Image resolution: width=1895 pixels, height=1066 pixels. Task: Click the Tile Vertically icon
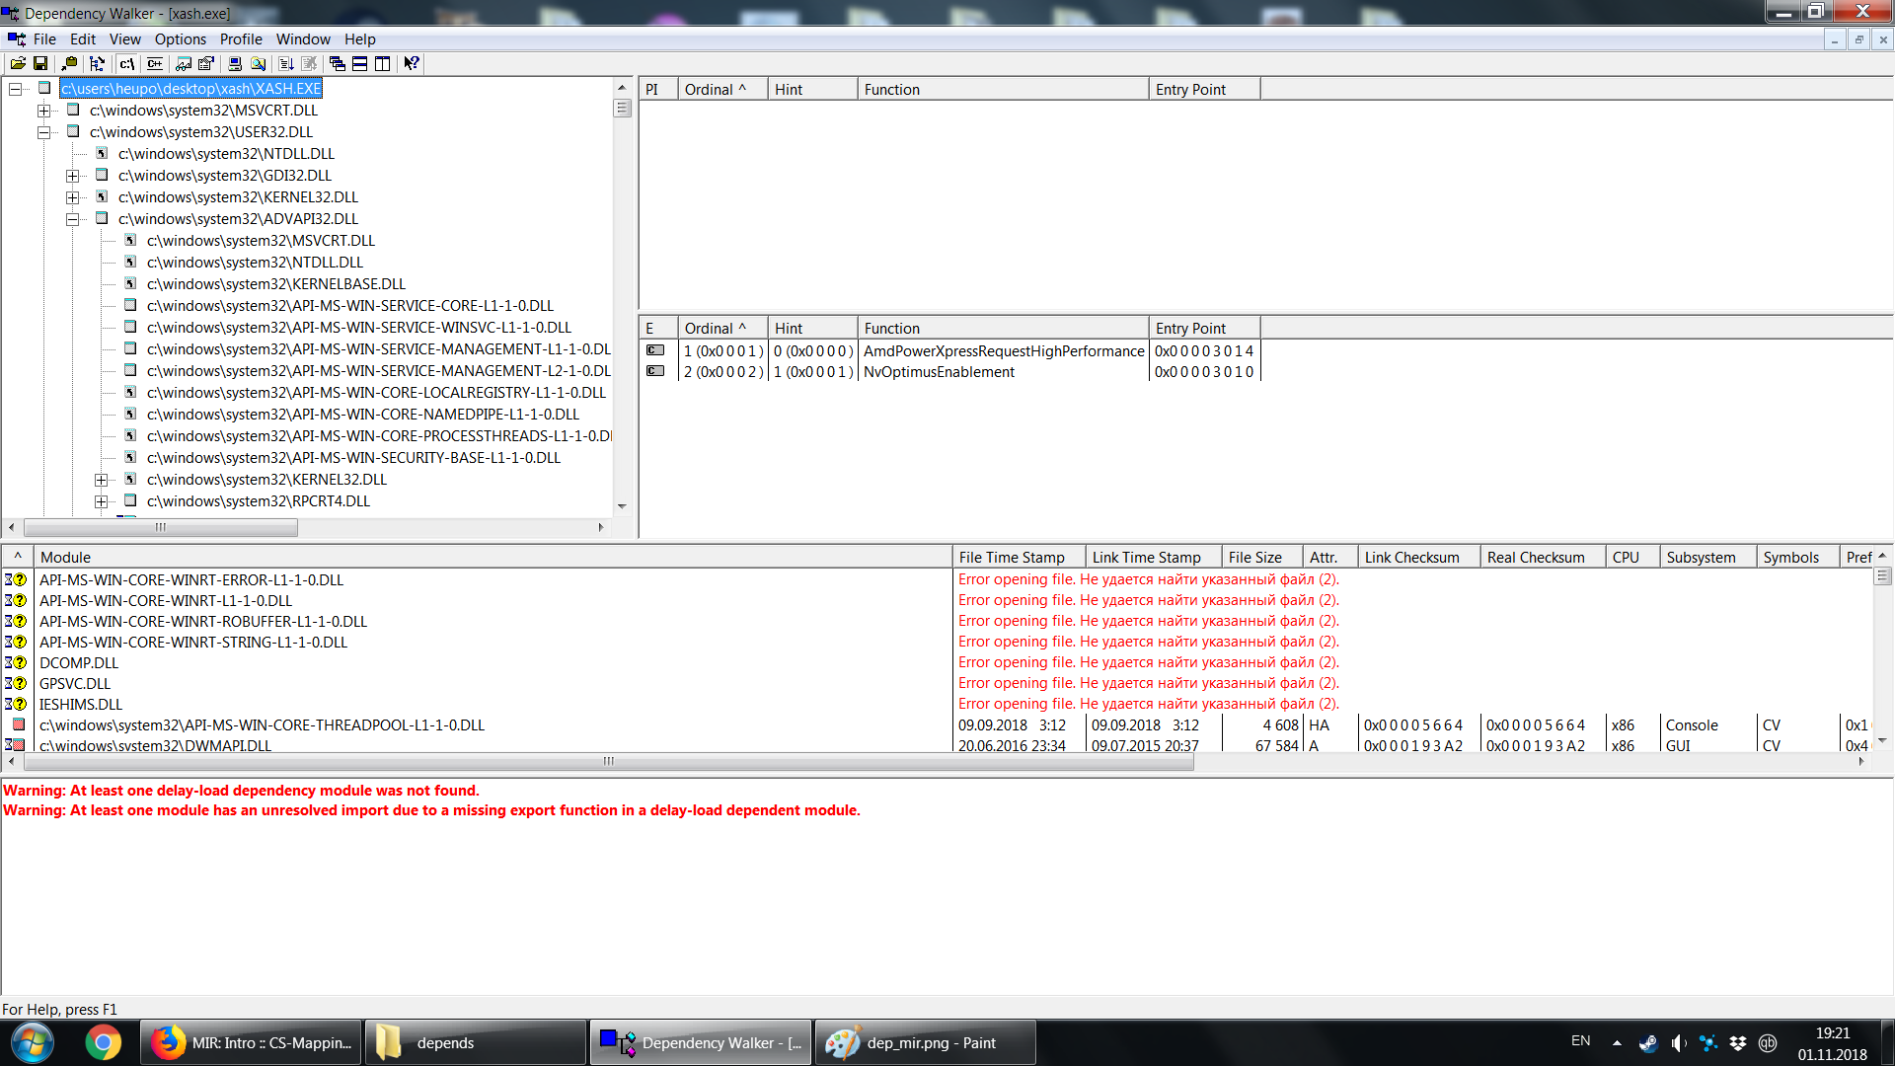point(383,63)
